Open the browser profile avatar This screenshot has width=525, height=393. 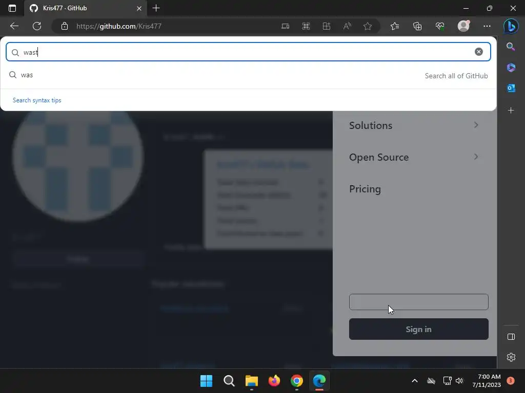[x=463, y=26]
